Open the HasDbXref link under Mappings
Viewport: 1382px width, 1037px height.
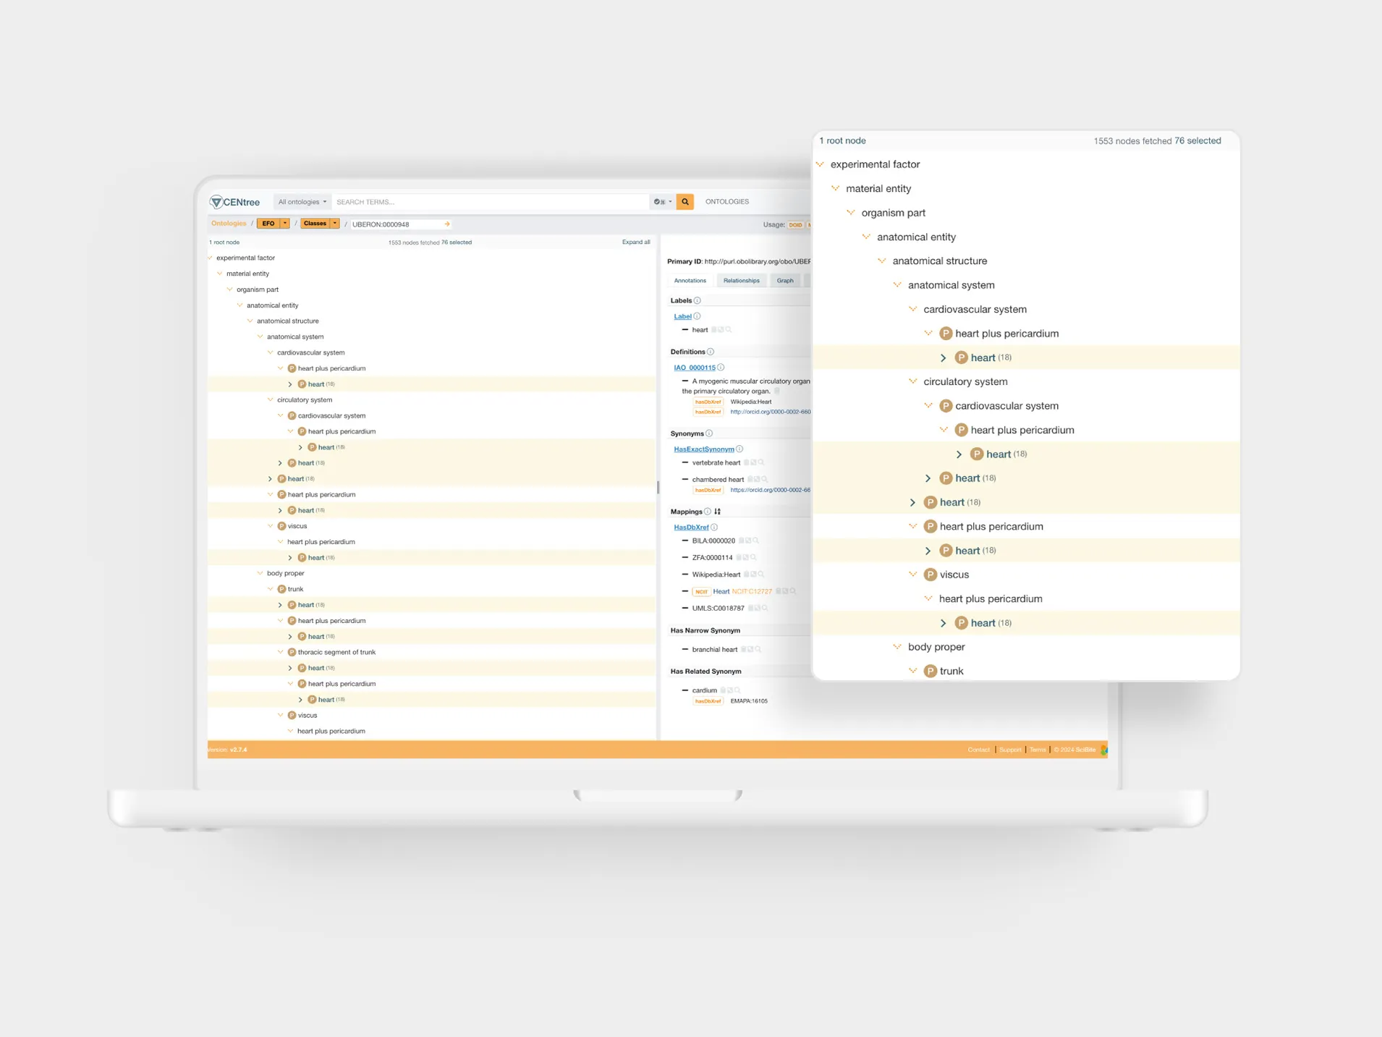tap(691, 528)
